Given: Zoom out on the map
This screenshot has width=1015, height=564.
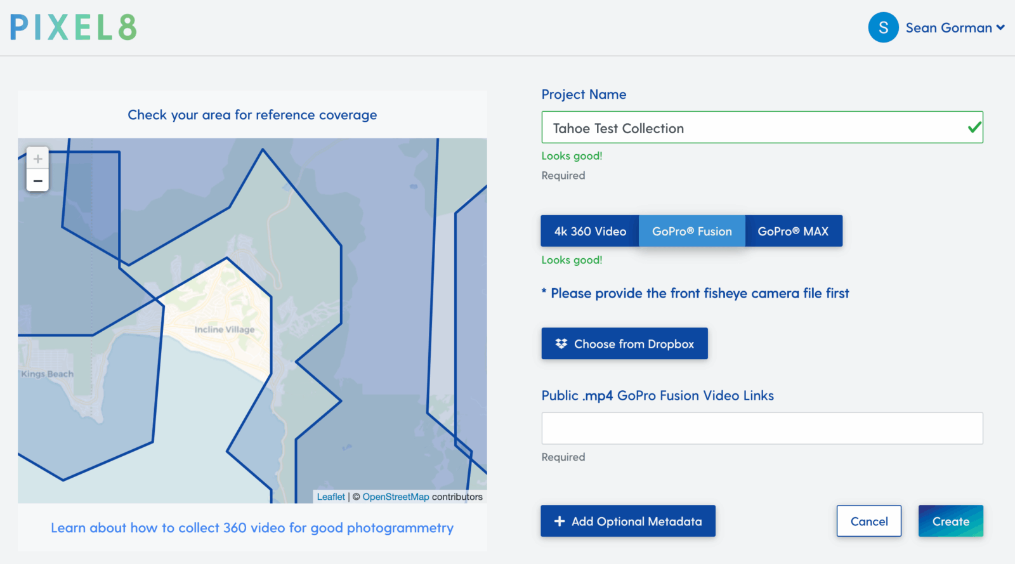Looking at the screenshot, I should tap(38, 181).
